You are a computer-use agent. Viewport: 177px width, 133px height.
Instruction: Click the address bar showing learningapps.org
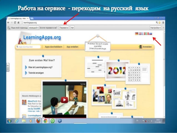pyautogui.click(x=88, y=22)
